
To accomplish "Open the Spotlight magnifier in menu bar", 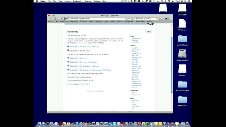I will (189, 1).
